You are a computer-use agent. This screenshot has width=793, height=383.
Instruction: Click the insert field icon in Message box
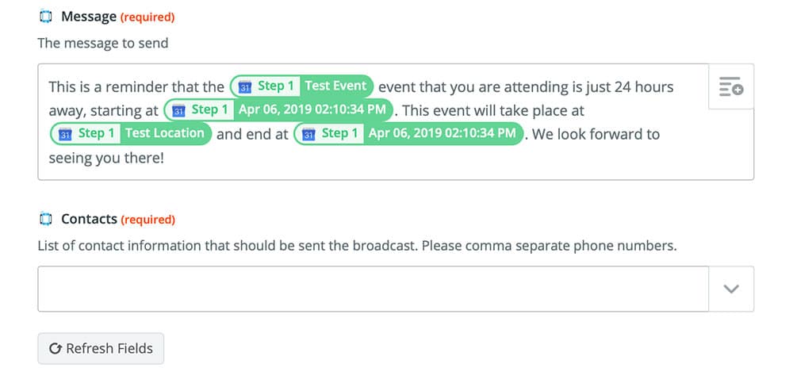730,86
